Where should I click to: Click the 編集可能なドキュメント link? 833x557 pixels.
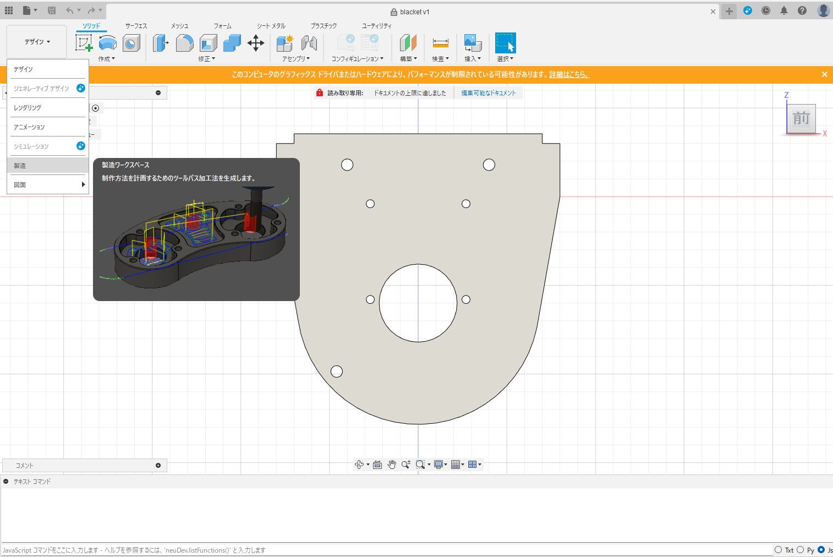click(x=489, y=93)
